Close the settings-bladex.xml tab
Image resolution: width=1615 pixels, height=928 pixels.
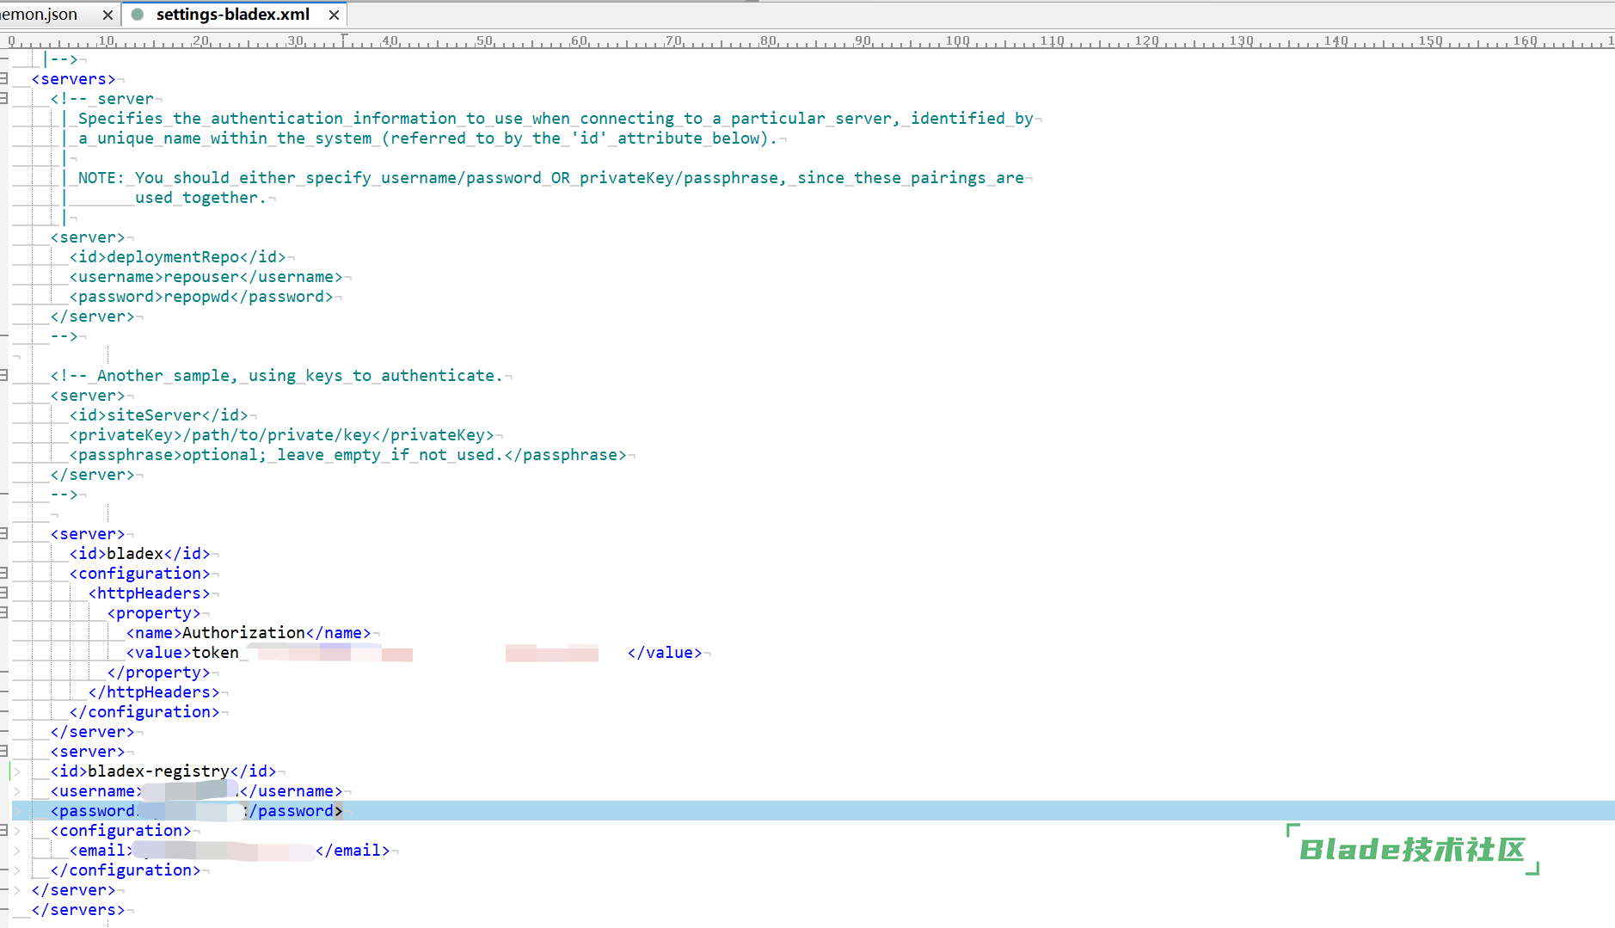[x=334, y=15]
